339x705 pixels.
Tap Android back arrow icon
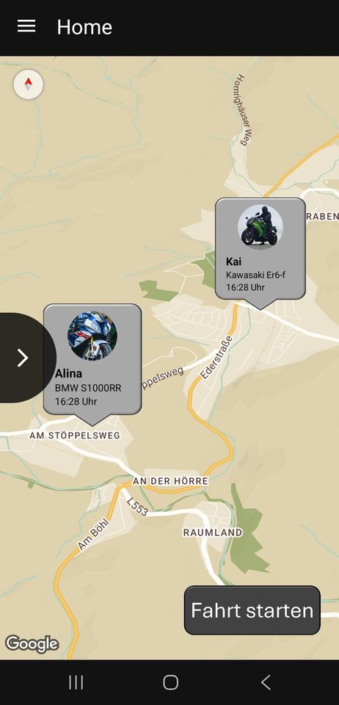(x=266, y=682)
